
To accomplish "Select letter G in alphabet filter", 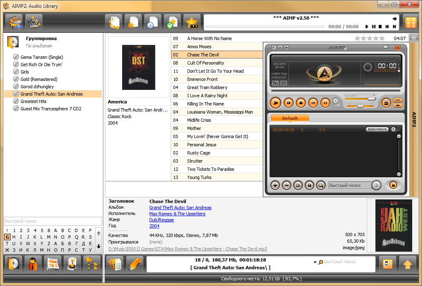I will point(7,237).
